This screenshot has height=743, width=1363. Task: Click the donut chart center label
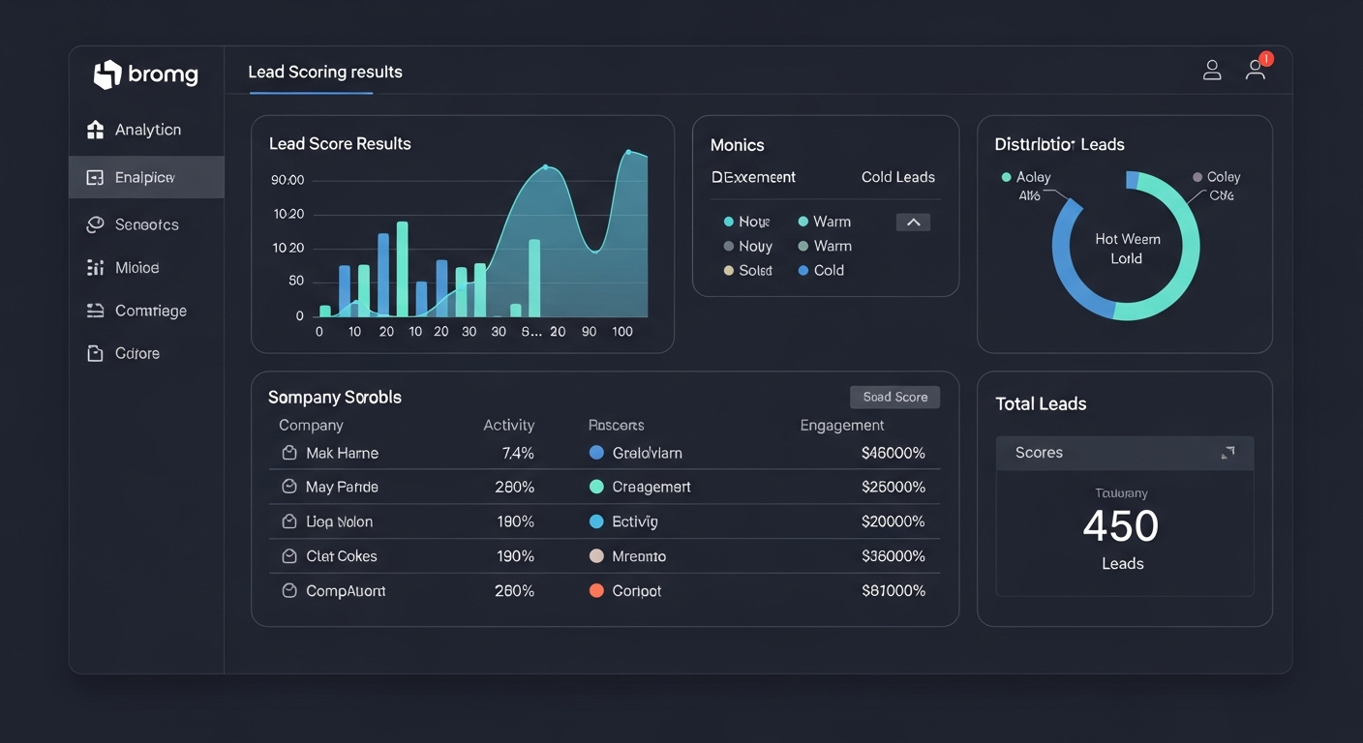1127,249
